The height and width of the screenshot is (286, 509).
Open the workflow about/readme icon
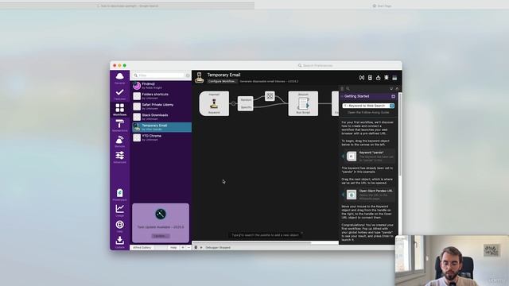(370, 78)
